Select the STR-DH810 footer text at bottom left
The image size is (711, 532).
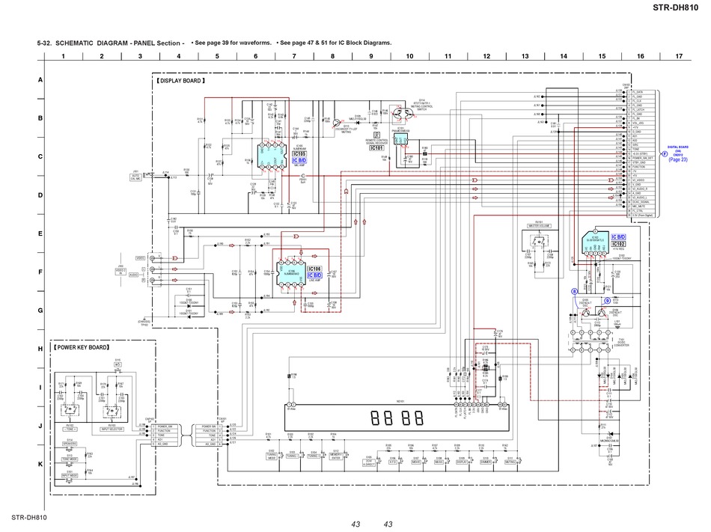click(x=29, y=518)
